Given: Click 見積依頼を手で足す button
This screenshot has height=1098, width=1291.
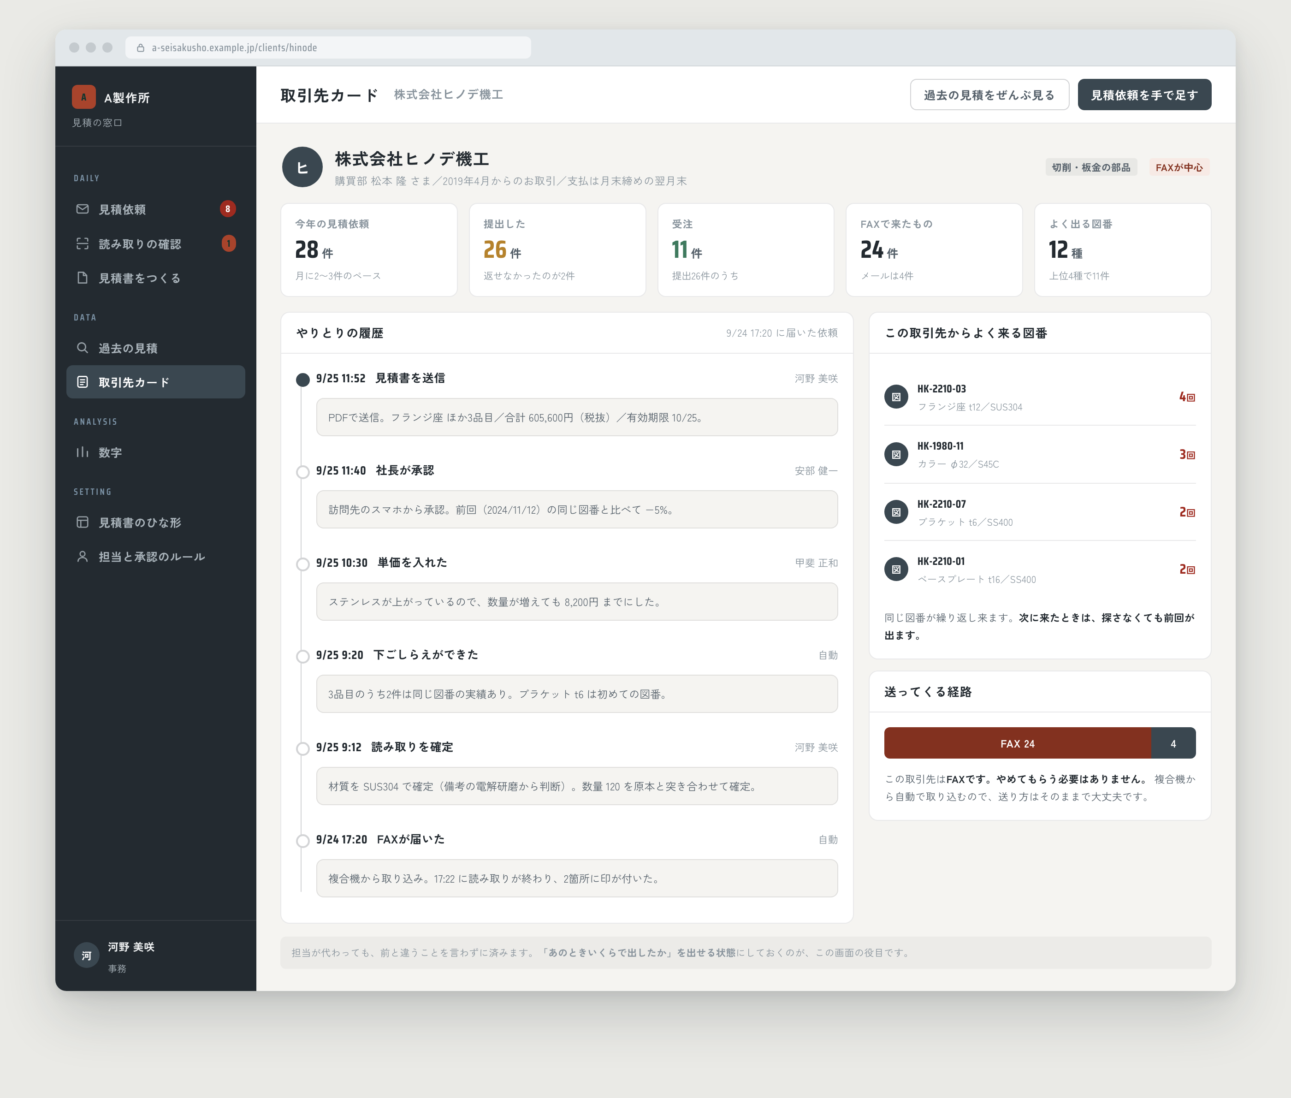Looking at the screenshot, I should tap(1144, 95).
